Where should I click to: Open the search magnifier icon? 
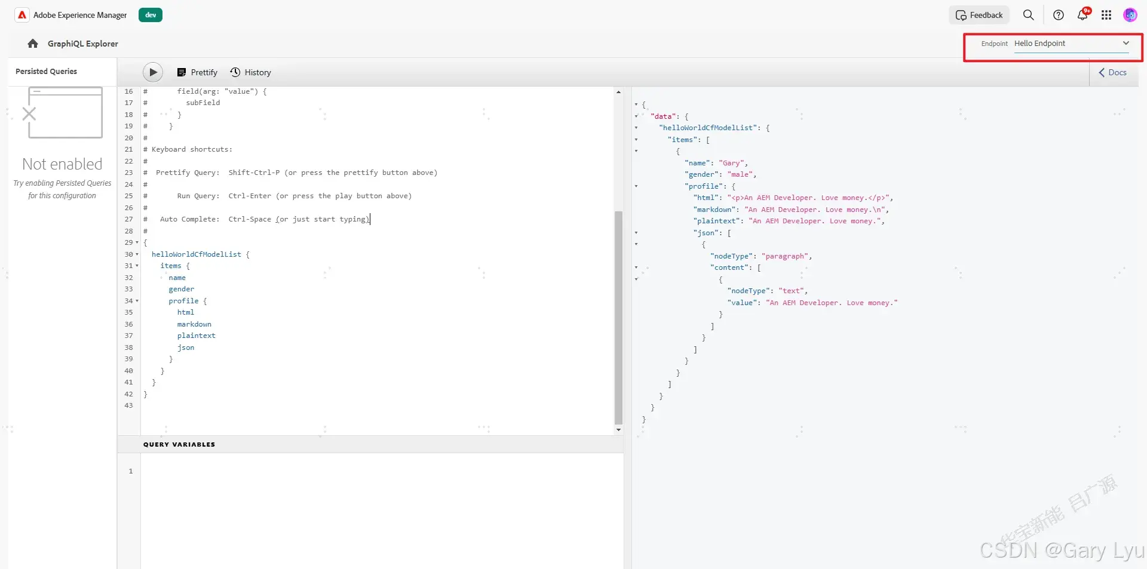pos(1028,15)
